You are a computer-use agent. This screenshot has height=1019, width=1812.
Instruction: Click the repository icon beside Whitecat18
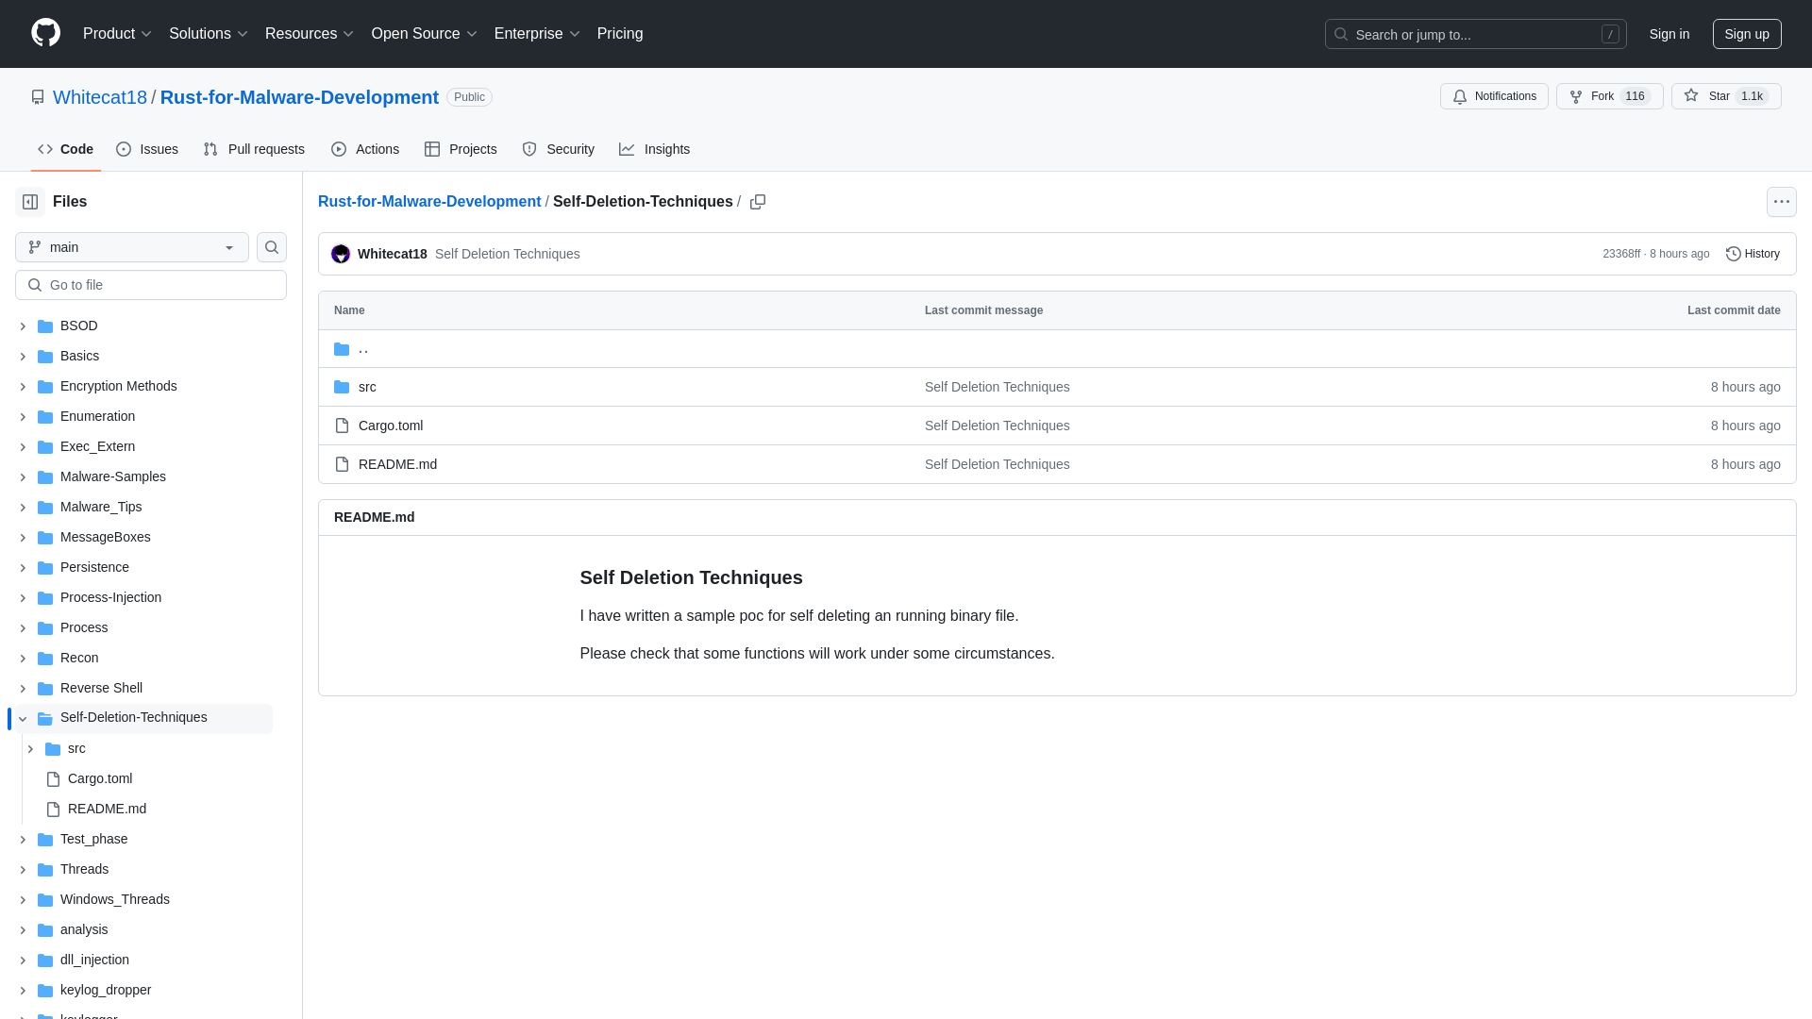(x=38, y=97)
